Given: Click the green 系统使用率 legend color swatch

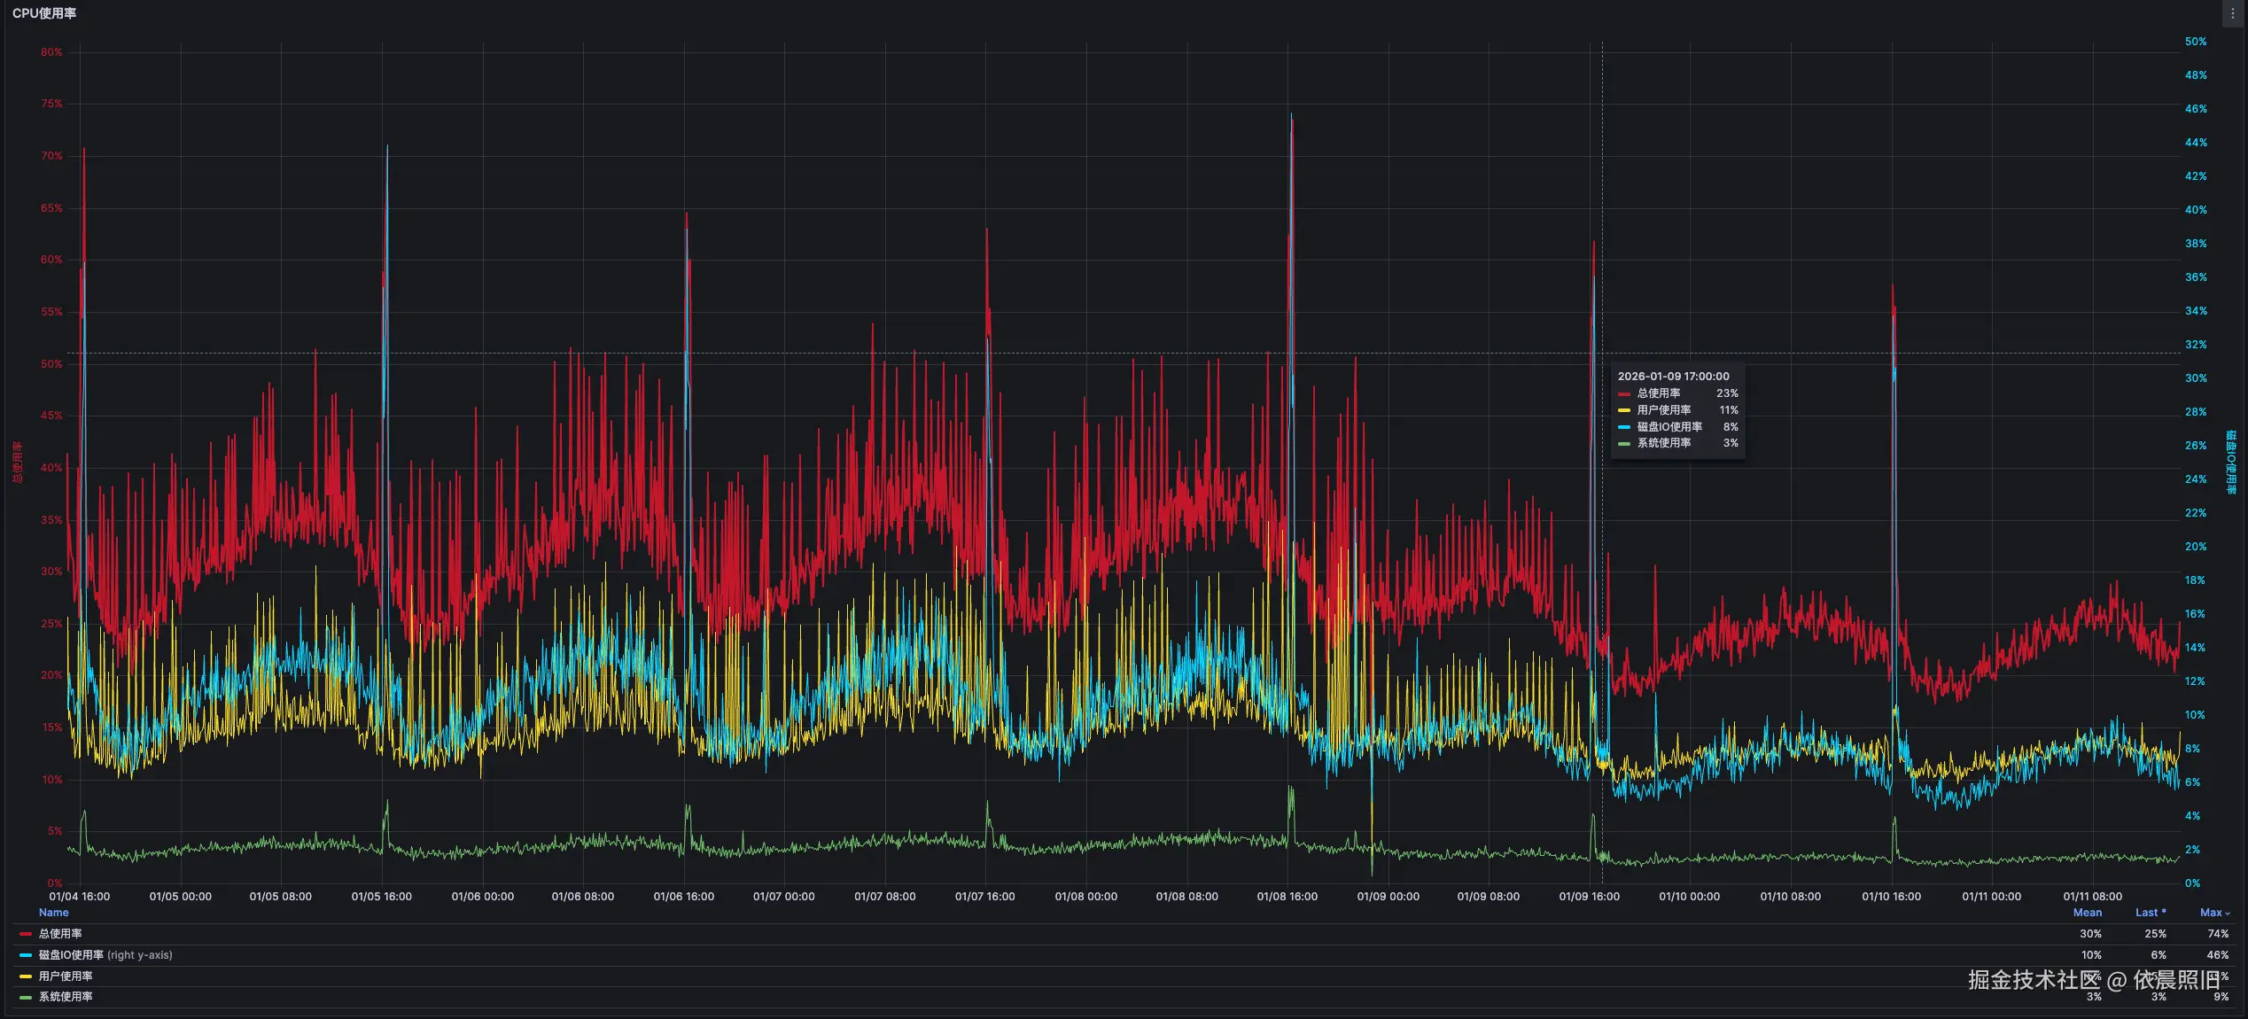Looking at the screenshot, I should pyautogui.click(x=26, y=997).
